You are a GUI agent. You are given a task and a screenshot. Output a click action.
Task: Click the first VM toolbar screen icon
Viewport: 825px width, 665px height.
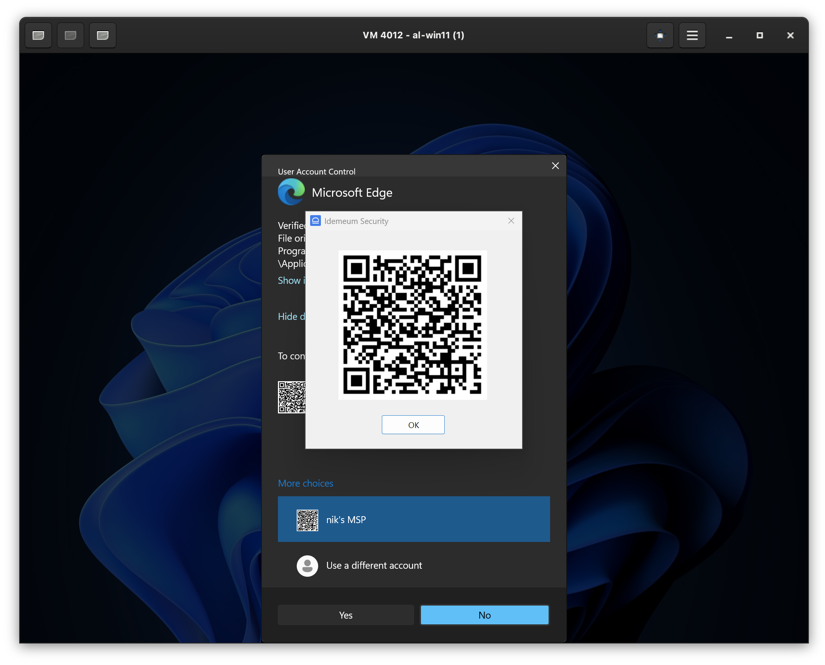[x=38, y=35]
